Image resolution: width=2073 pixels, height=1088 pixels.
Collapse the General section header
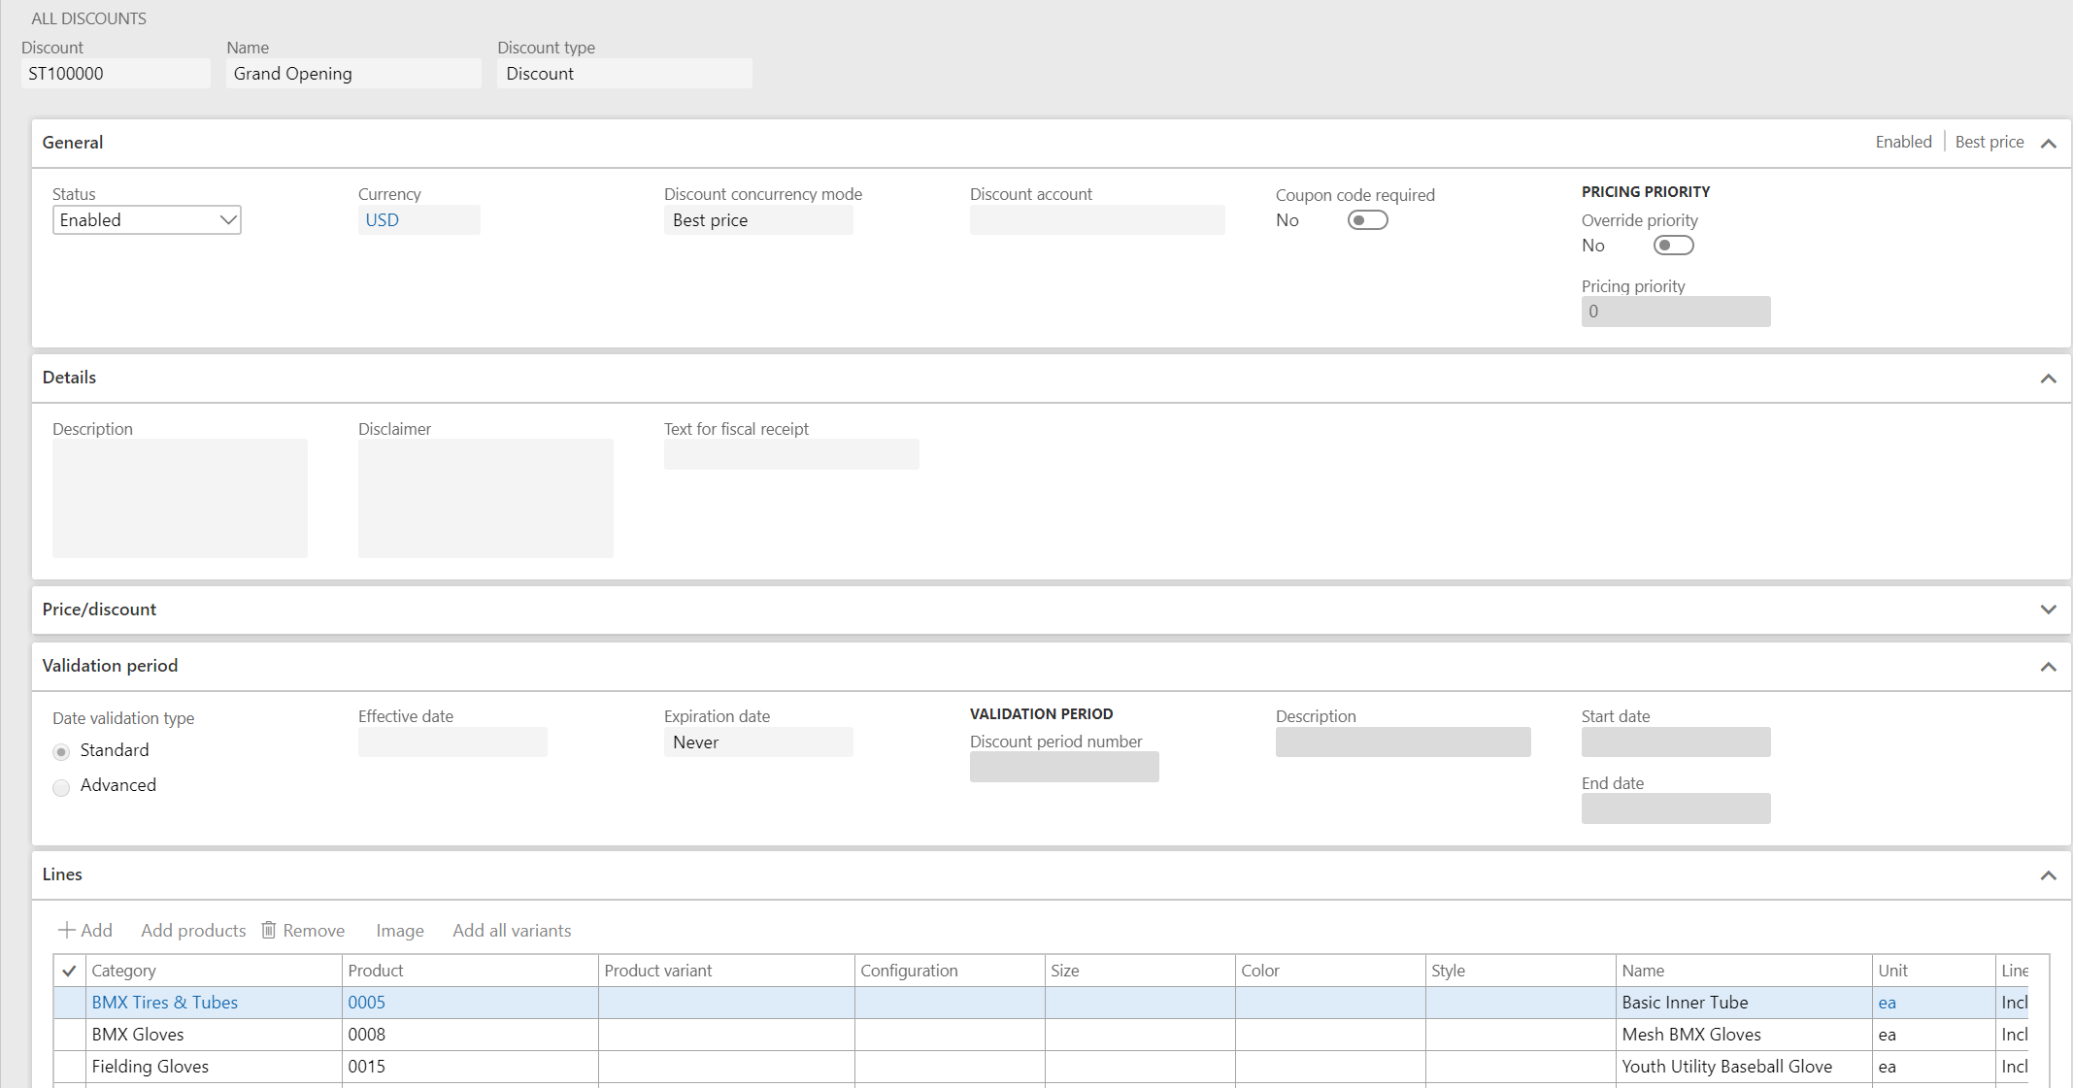coord(2049,143)
